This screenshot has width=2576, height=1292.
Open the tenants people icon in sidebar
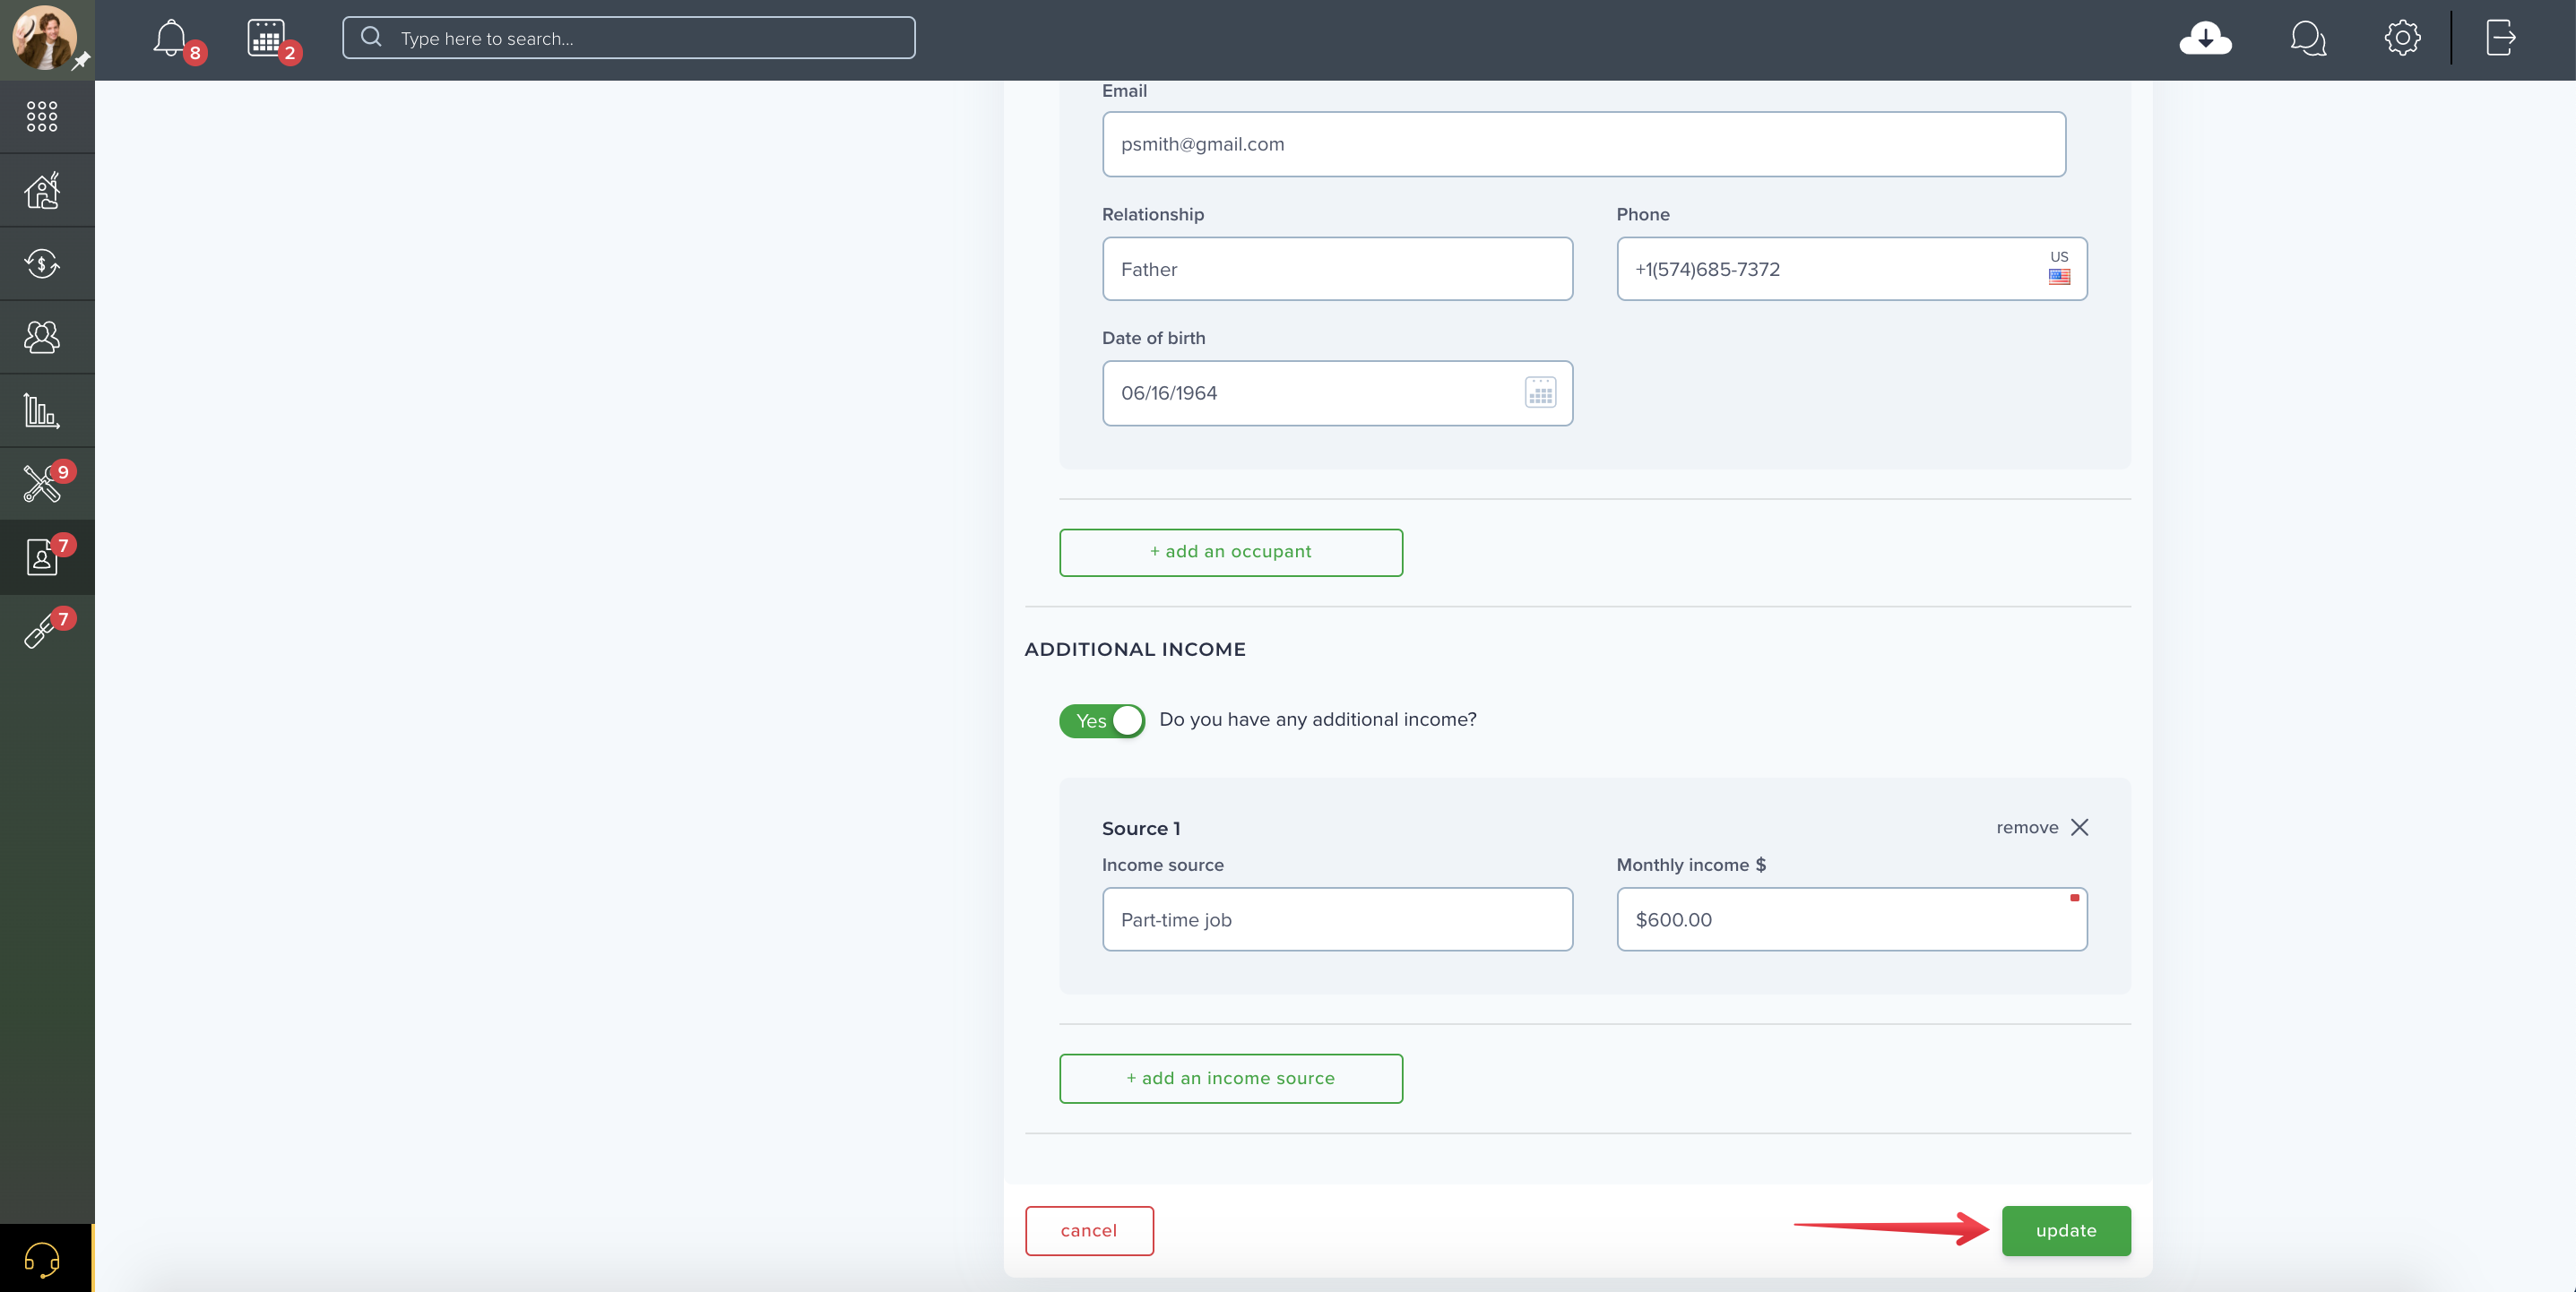click(42, 337)
